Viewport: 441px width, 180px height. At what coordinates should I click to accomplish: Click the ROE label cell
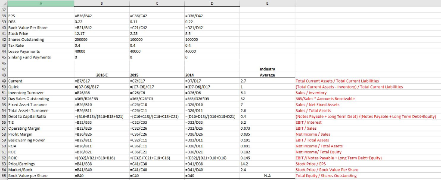tap(41, 152)
